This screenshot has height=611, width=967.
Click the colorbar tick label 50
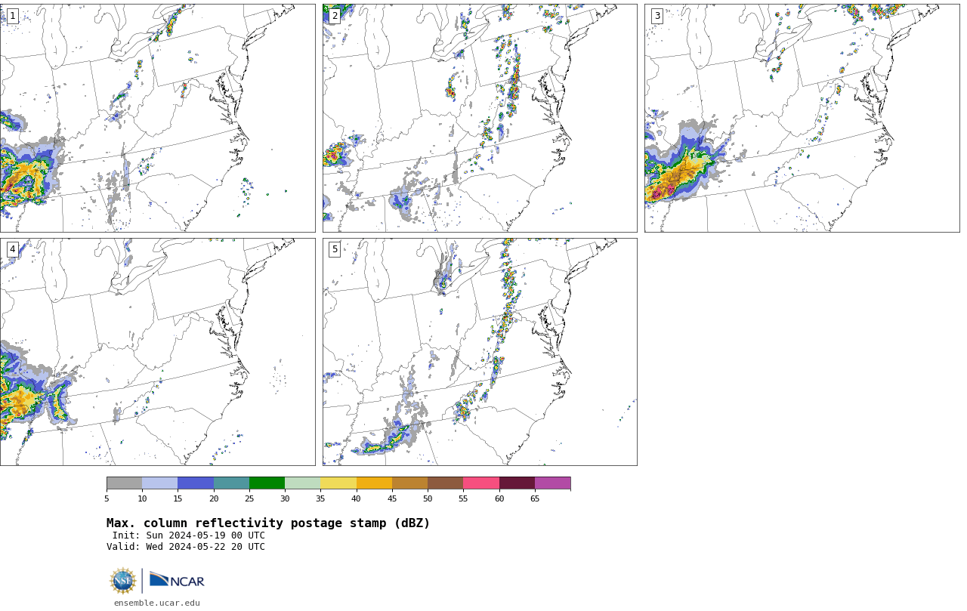[x=428, y=499]
